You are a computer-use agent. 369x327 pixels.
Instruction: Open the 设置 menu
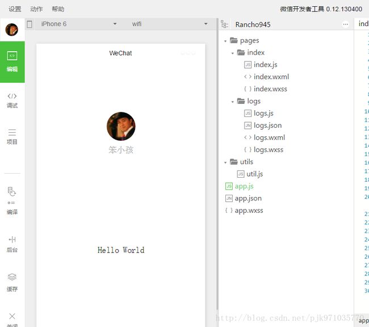pyautogui.click(x=15, y=9)
